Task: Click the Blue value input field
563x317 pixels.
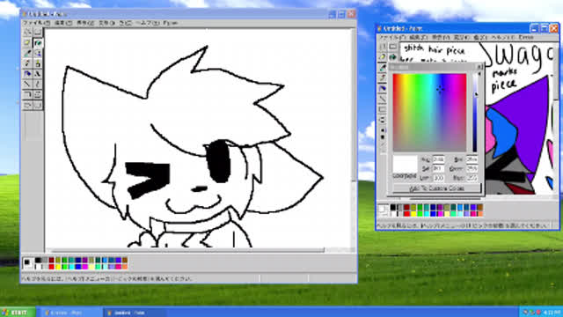Action: 472,178
